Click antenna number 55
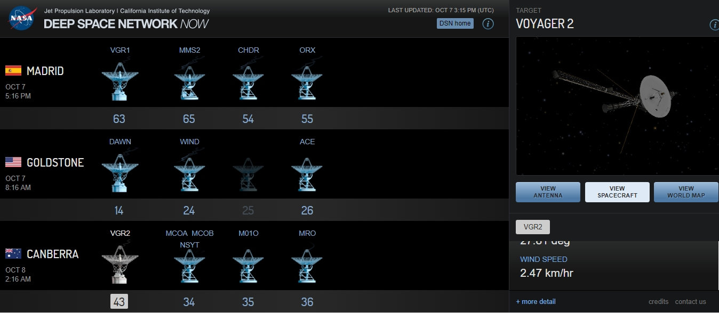Screen dimensions: 719x313 coord(307,119)
